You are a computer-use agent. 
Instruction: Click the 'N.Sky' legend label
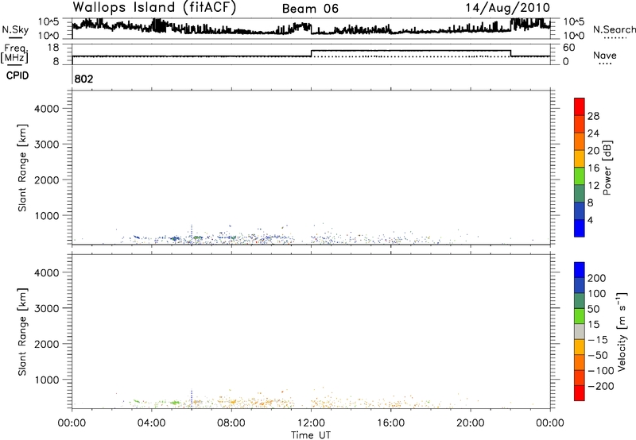15,29
